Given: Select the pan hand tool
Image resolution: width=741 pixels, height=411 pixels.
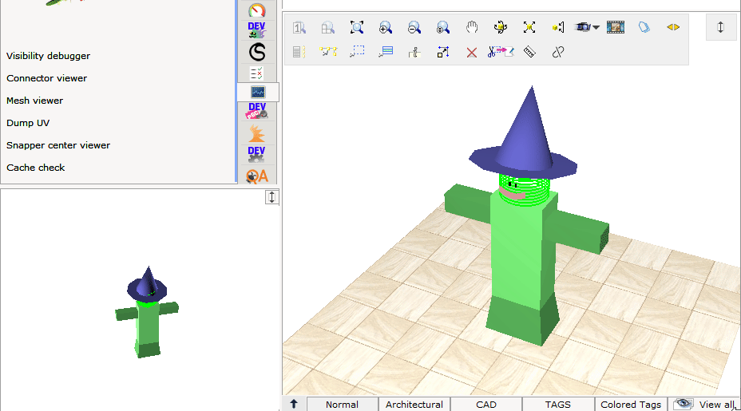Looking at the screenshot, I should [472, 27].
